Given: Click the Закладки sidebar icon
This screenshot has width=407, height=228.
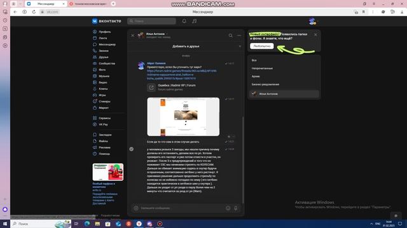Looking at the screenshot, I should [95, 135].
